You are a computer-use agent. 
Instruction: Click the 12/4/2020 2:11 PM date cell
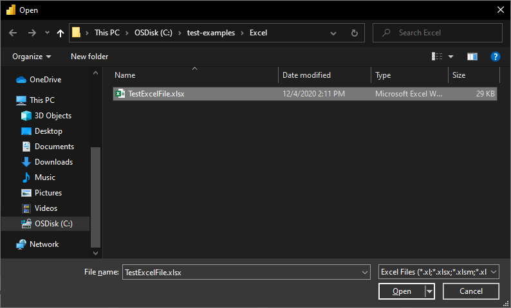[313, 94]
